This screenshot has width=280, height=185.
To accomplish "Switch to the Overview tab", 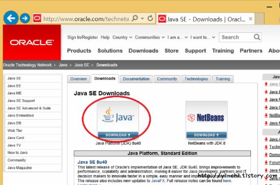I will coord(79,79).
